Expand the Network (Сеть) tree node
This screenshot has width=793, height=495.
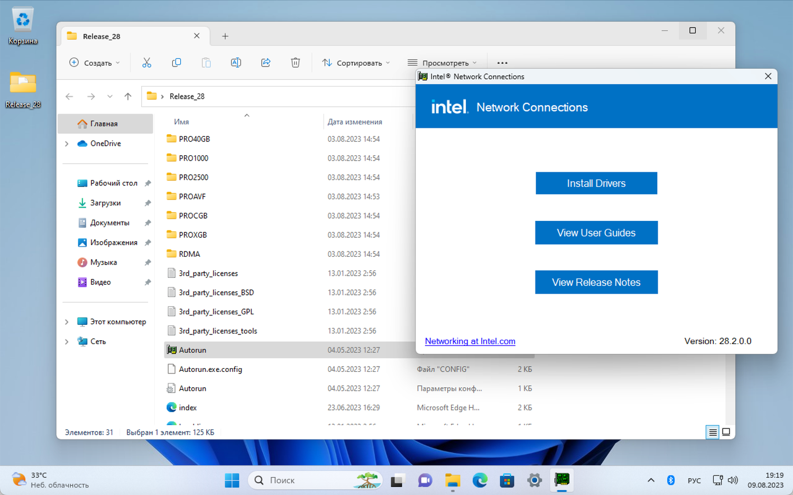[67, 342]
